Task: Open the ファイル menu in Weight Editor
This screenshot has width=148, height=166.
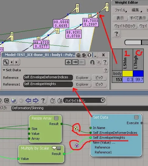Action: click(121, 10)
